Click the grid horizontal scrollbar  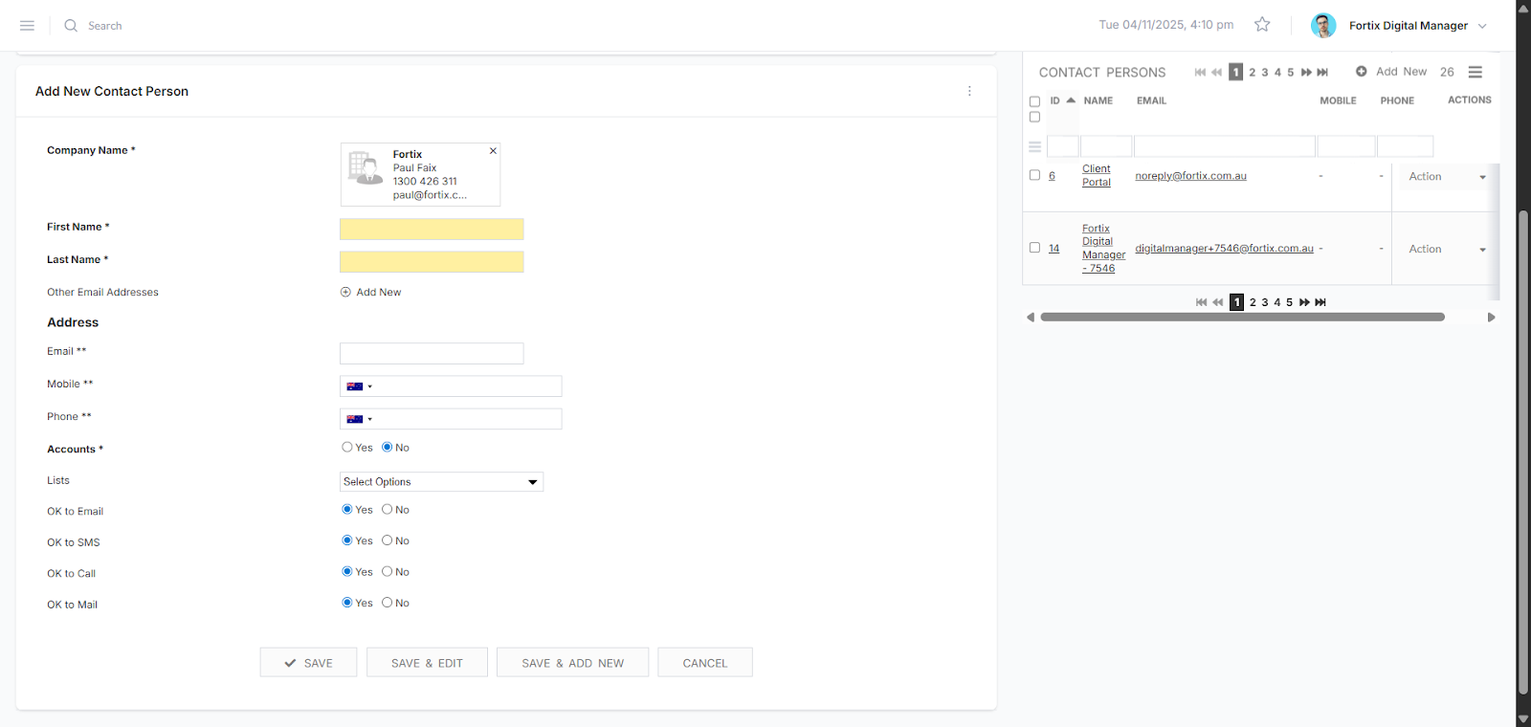coord(1242,317)
